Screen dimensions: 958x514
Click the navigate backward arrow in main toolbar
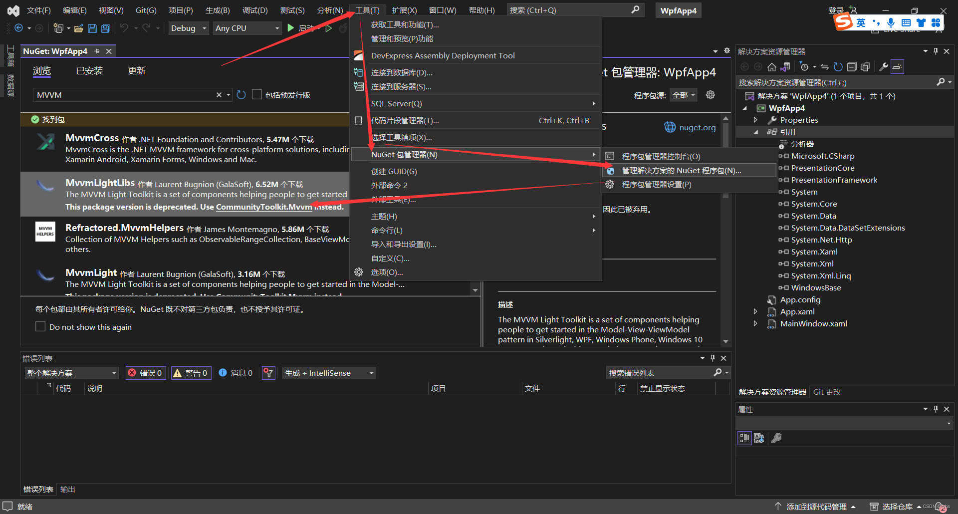19,28
